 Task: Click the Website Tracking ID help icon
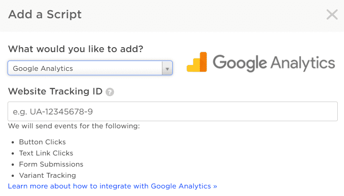click(x=110, y=92)
